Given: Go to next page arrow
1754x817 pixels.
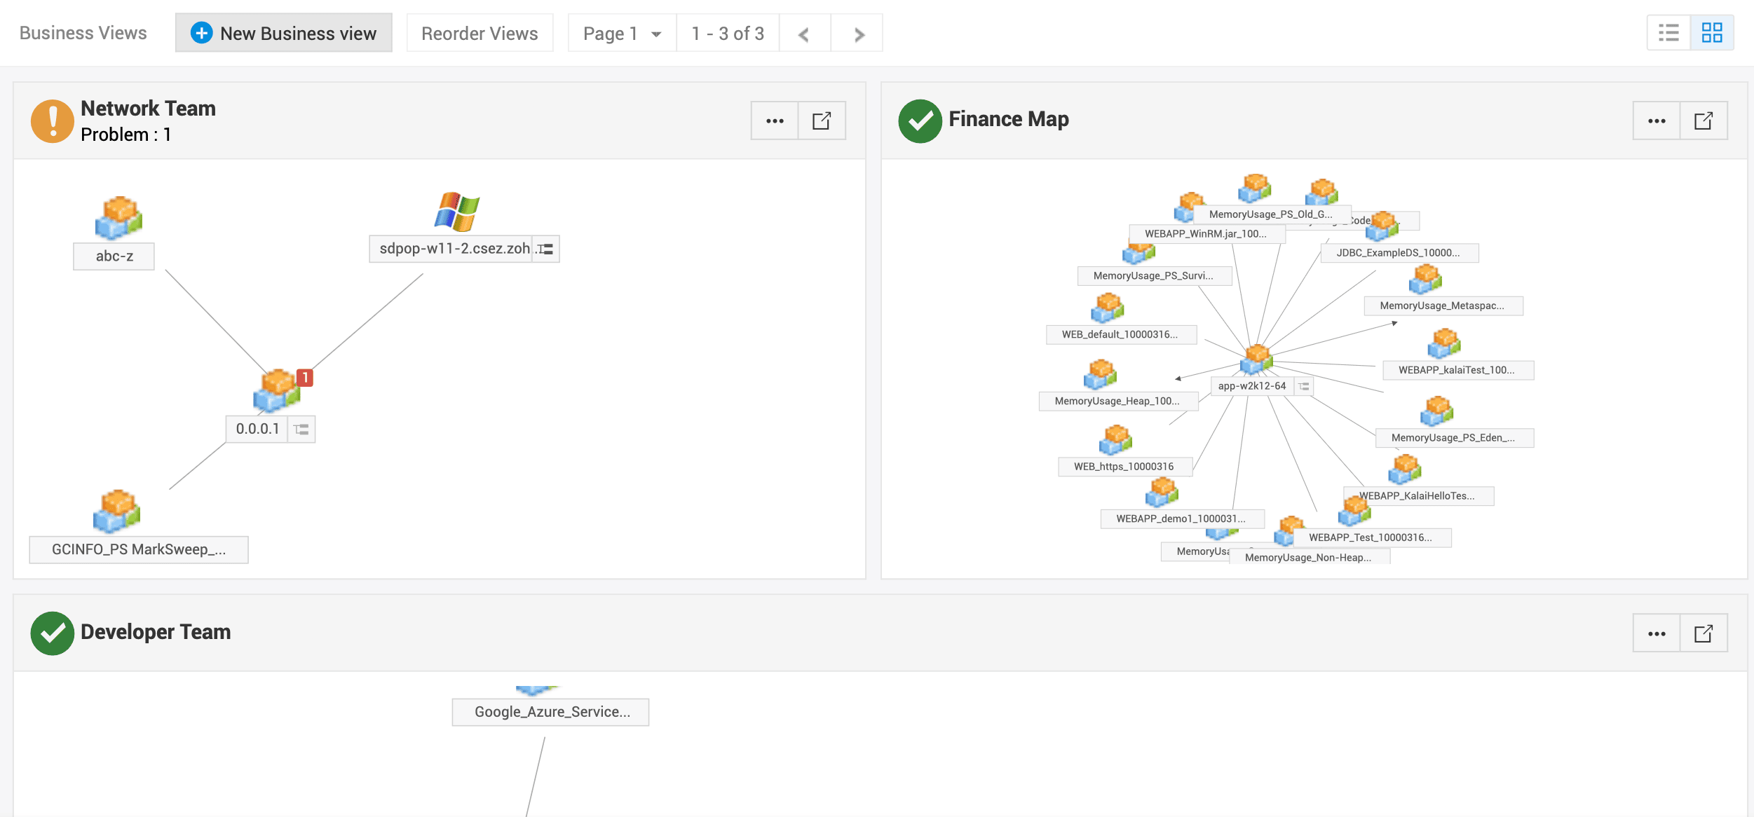Looking at the screenshot, I should 858,34.
